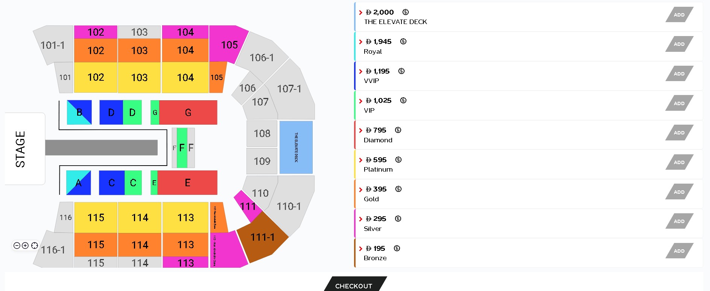
Task: Select the blue Elevate Deck area on map
Action: tap(296, 147)
